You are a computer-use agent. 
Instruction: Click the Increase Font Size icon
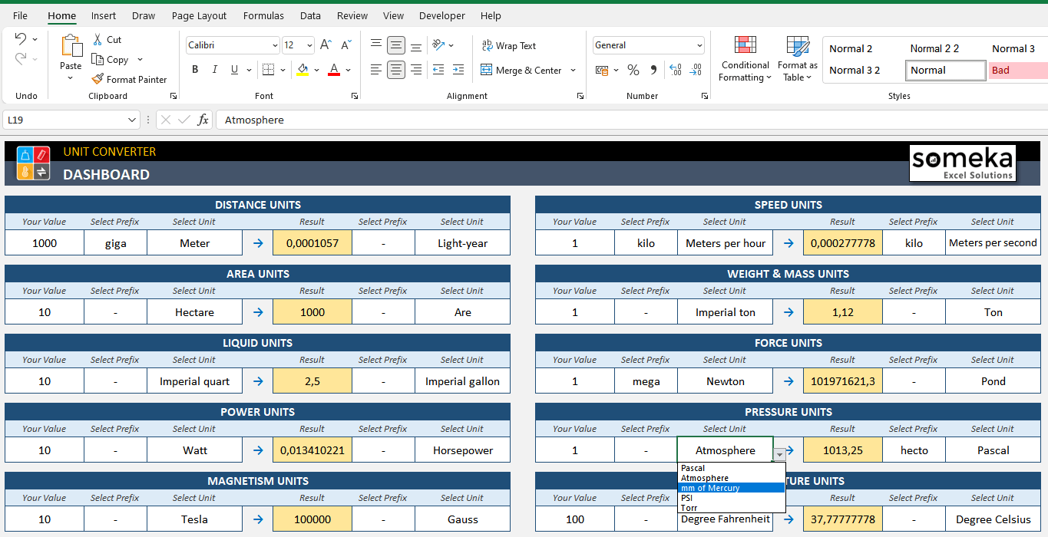[327, 44]
